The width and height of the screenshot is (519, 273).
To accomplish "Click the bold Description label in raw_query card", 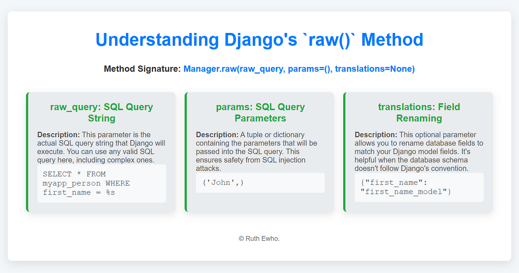I will (59, 135).
